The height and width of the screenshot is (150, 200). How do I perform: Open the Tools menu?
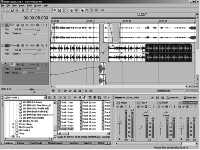coord(29,6)
